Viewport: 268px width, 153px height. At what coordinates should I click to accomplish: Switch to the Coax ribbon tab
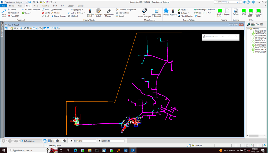pyautogui.click(x=36, y=6)
